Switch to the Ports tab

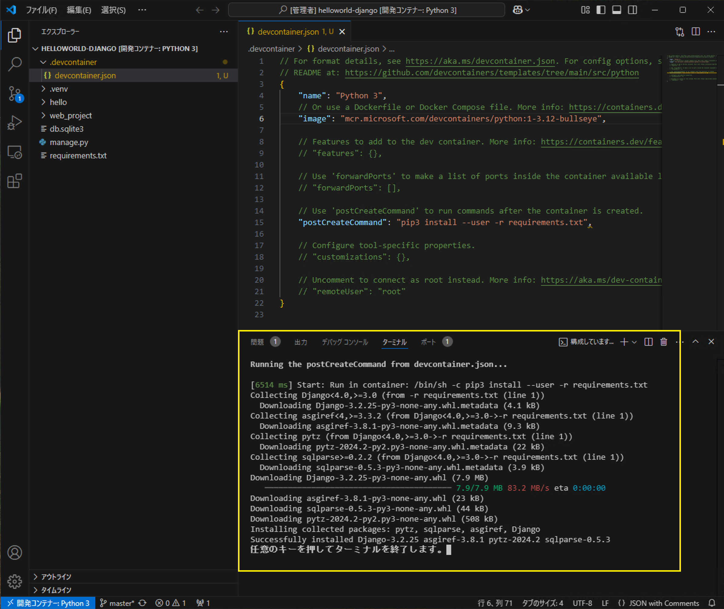click(x=437, y=342)
